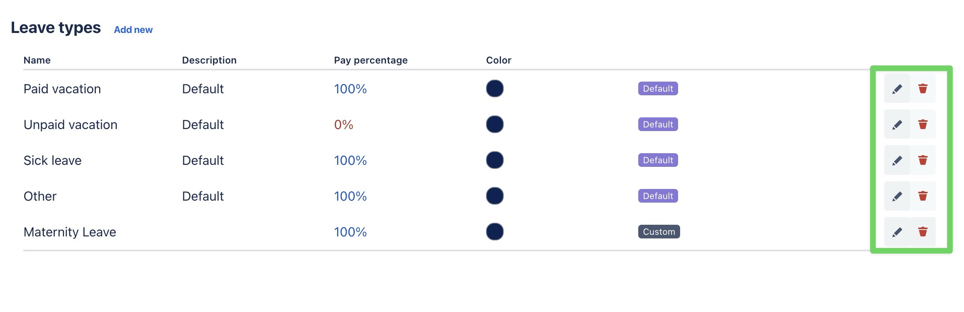Viewport: 964px width, 312px height.
Task: Select the Unpaid vacation 0% pay percentage
Action: tap(343, 125)
